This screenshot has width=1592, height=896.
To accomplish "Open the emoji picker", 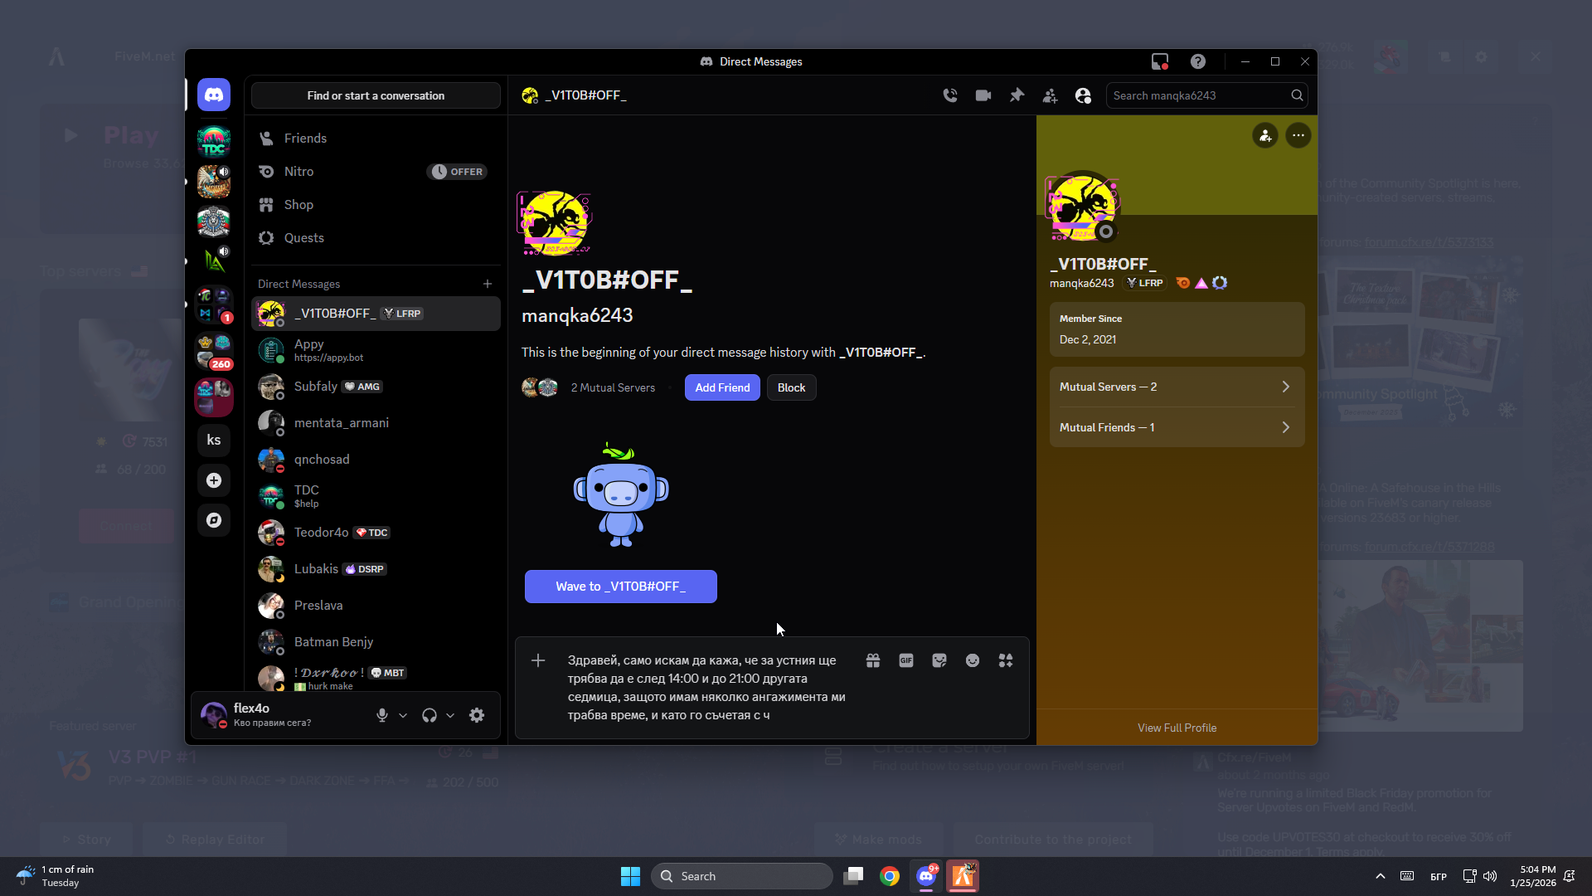I will pyautogui.click(x=973, y=660).
